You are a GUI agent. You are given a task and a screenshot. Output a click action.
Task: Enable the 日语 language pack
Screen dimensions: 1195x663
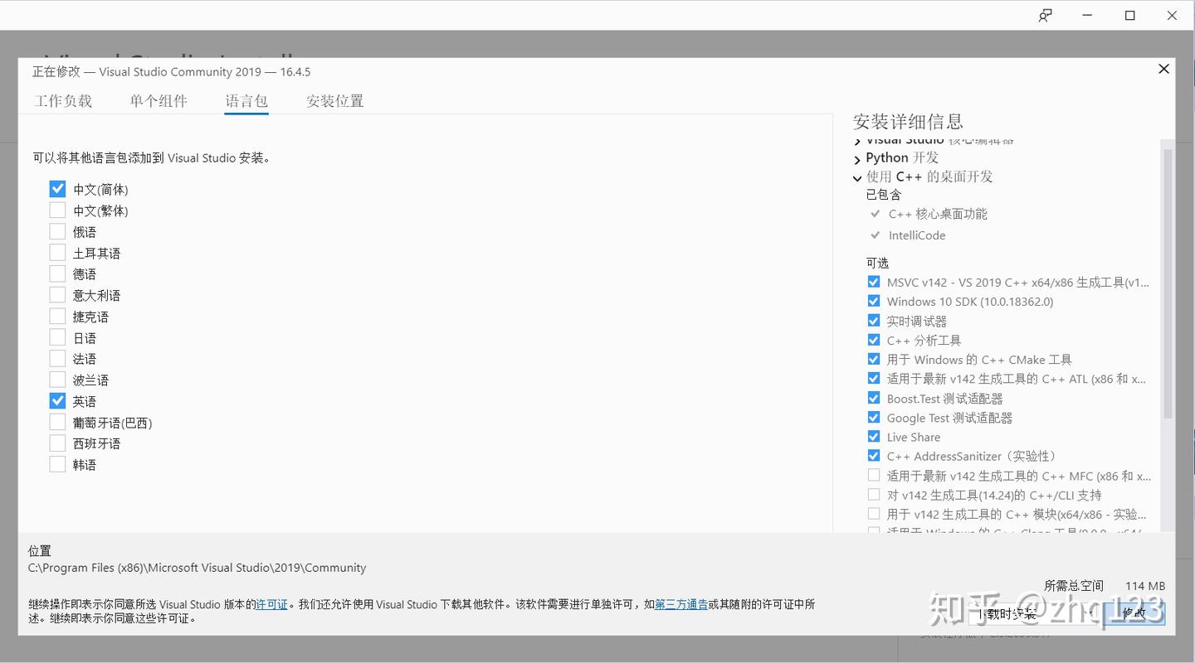(57, 336)
